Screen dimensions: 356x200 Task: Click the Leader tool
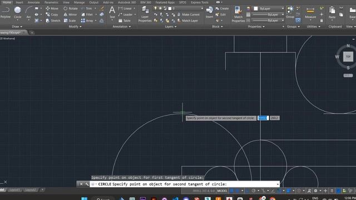click(x=125, y=14)
